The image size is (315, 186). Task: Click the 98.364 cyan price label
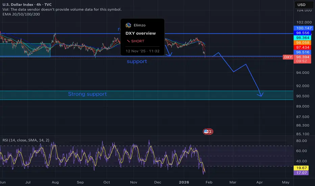[302, 38]
